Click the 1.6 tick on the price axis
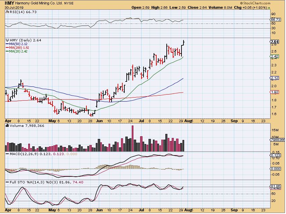This screenshot has width=286, height=214. pyautogui.click(x=274, y=114)
